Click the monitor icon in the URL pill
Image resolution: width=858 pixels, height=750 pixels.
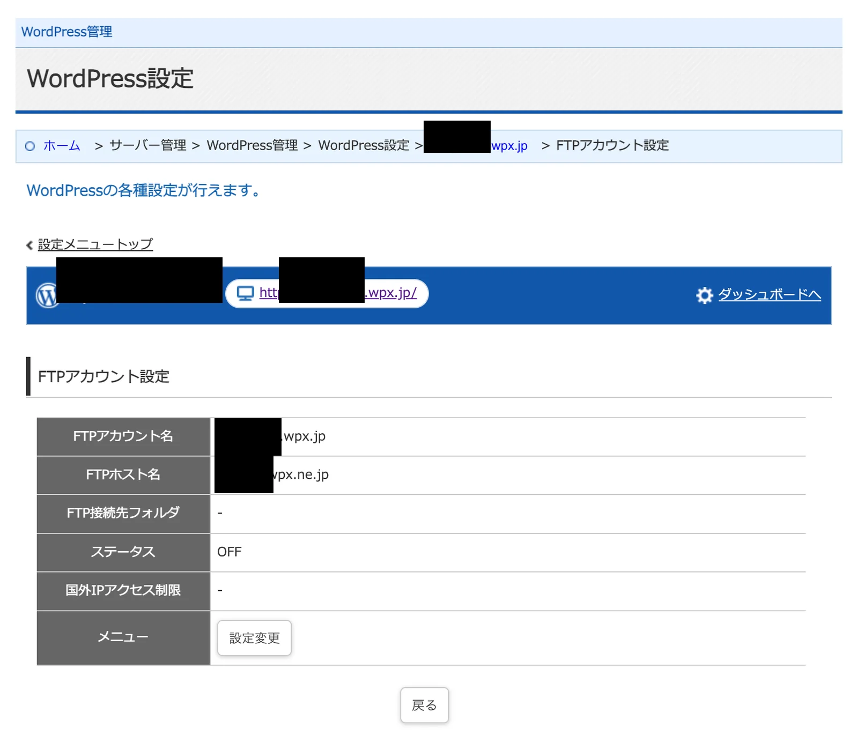coord(245,293)
